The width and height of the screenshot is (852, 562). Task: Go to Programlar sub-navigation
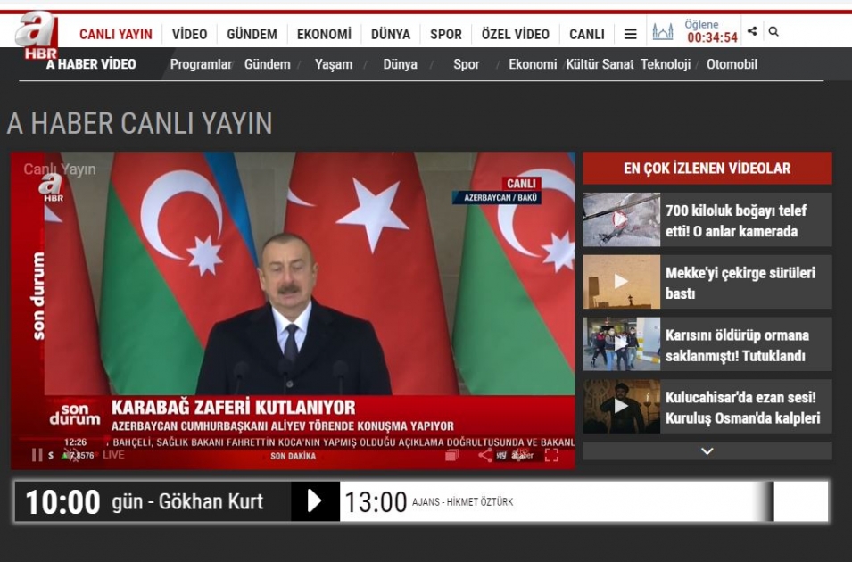[201, 64]
